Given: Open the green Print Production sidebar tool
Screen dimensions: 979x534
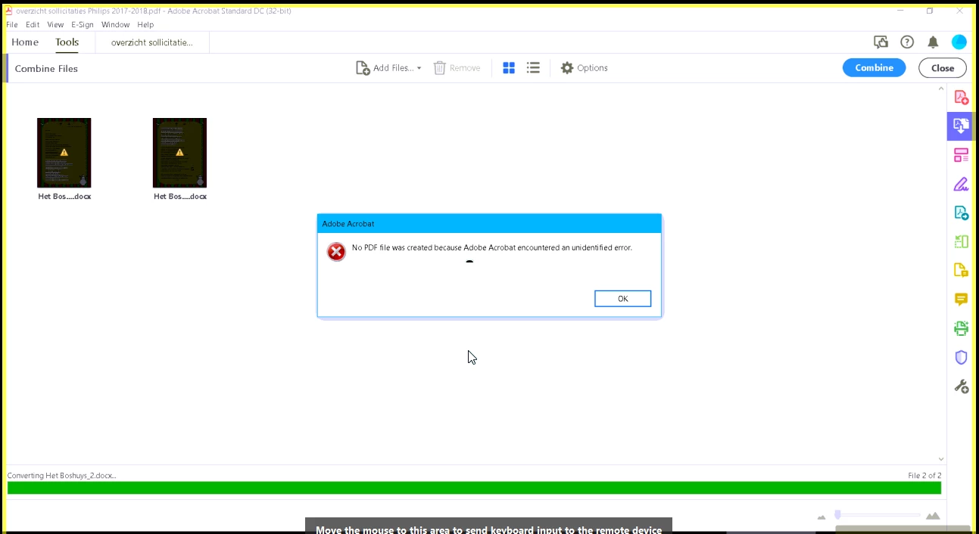Looking at the screenshot, I should [x=961, y=328].
